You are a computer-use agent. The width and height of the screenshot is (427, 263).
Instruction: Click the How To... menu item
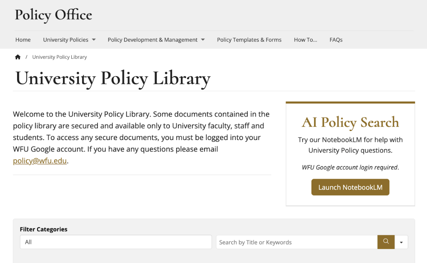coord(305,40)
